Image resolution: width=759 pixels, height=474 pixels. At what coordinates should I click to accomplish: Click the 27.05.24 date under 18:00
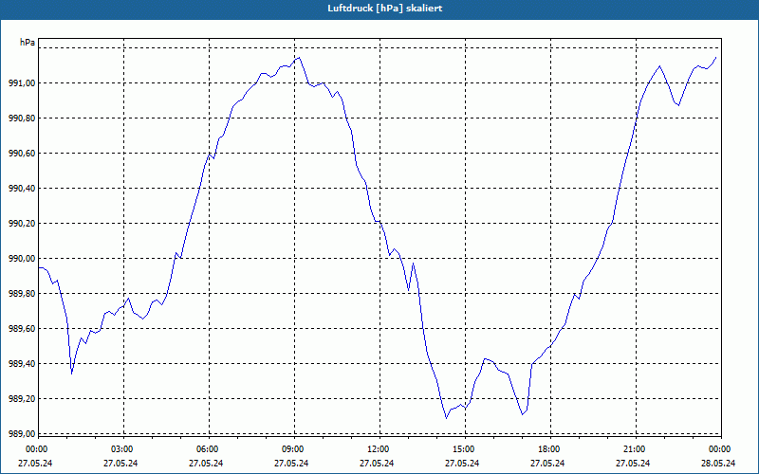[548, 463]
